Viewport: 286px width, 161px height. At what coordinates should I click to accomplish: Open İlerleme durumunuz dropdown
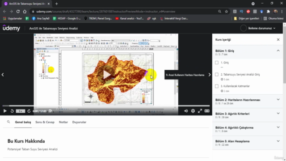tap(262, 28)
